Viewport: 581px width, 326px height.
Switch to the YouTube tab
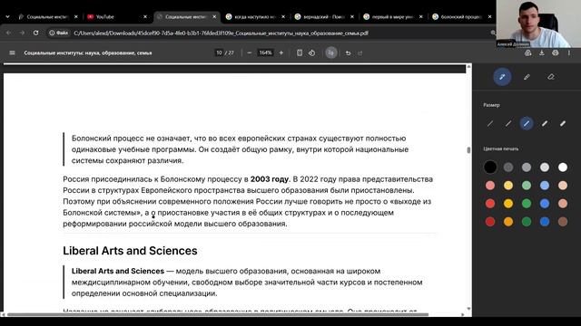point(117,16)
